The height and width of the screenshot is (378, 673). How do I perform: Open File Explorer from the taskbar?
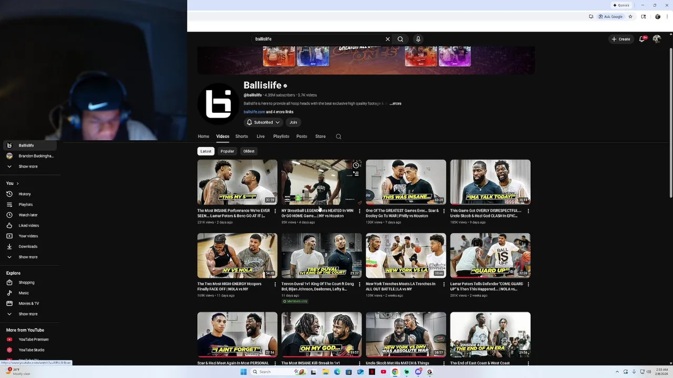(325, 372)
